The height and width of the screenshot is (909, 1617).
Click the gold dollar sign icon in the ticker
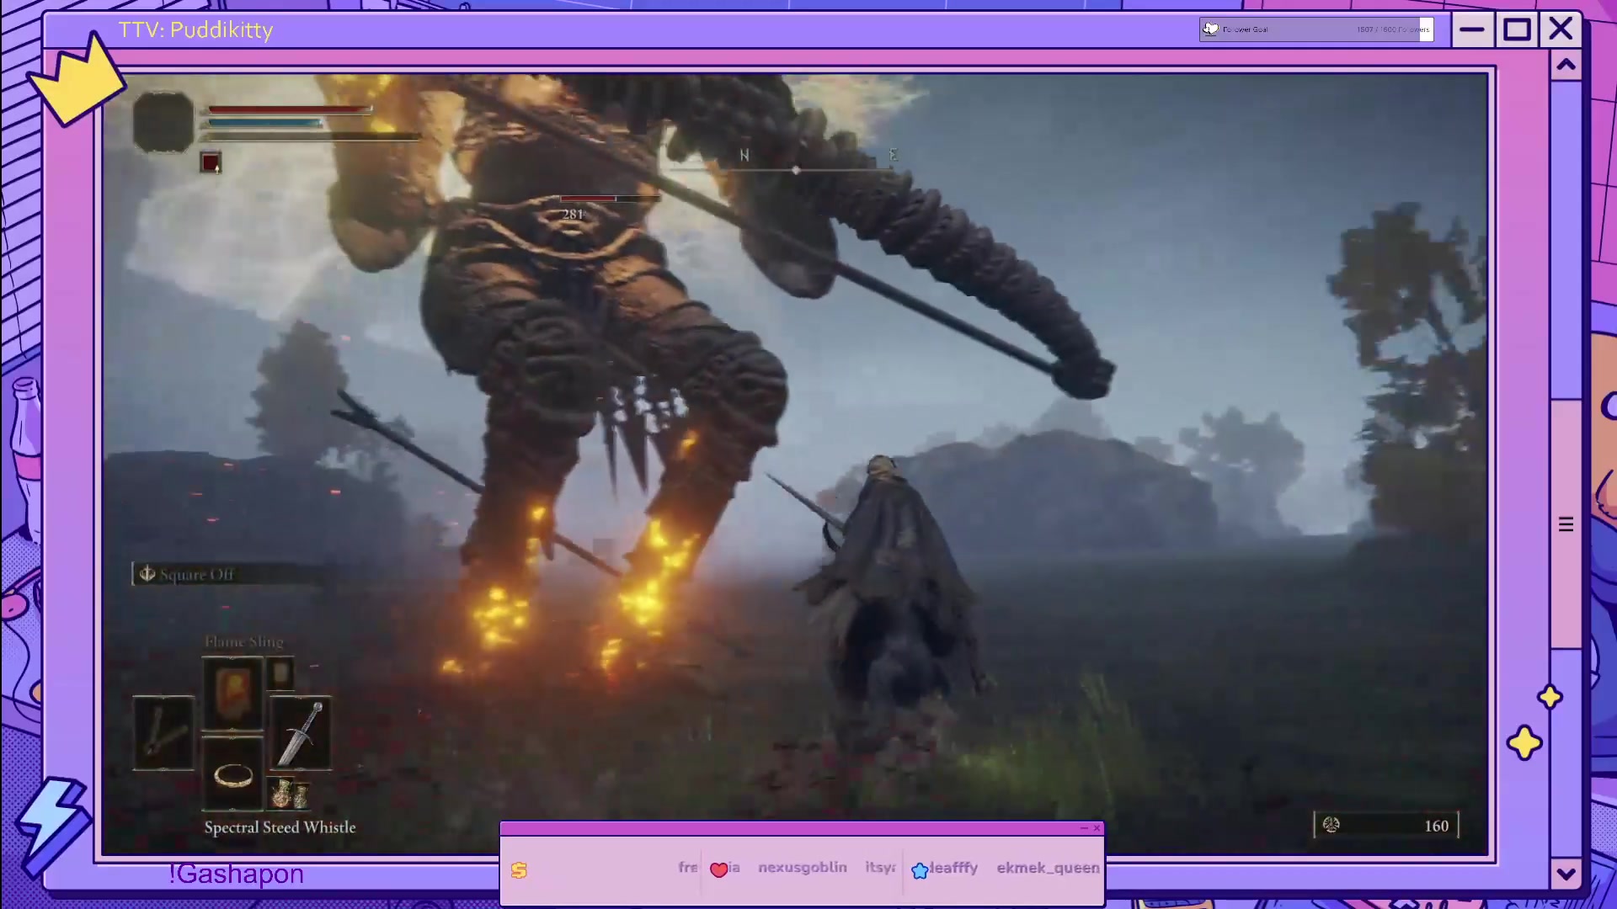[x=519, y=870]
